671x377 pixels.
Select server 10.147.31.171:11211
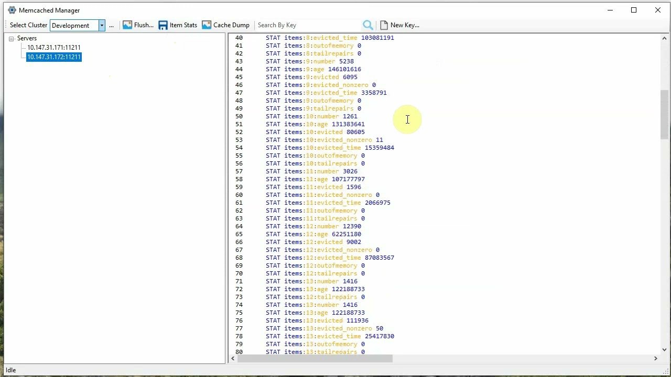click(54, 48)
